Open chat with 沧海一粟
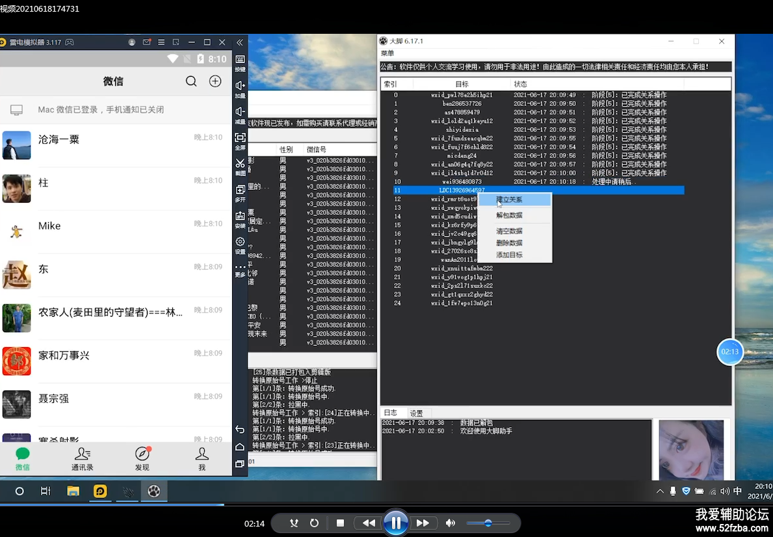773x537 pixels. [x=116, y=146]
